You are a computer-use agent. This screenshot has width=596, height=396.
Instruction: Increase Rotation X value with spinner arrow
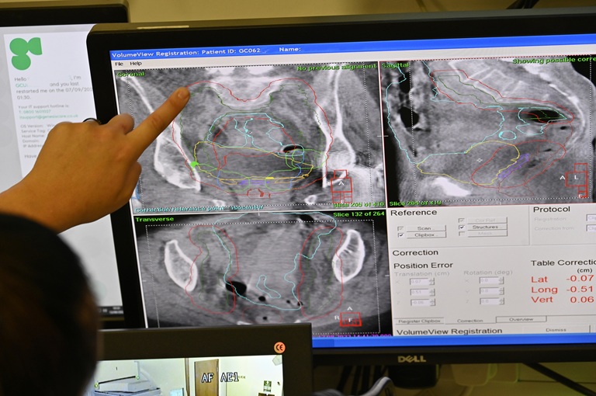[x=501, y=279]
